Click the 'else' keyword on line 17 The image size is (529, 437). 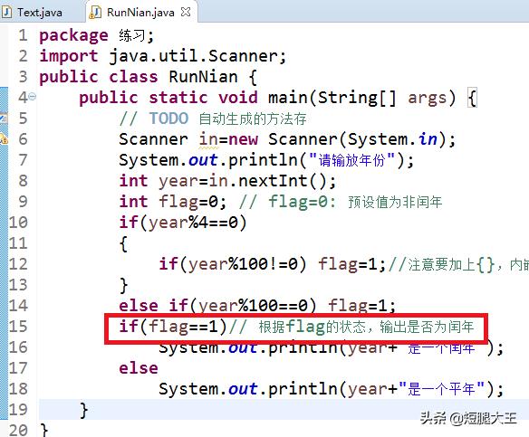click(x=139, y=367)
